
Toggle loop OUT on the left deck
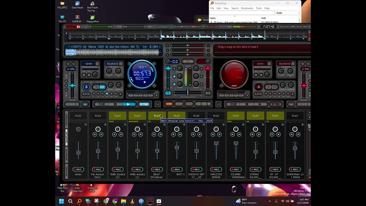[x=102, y=87]
